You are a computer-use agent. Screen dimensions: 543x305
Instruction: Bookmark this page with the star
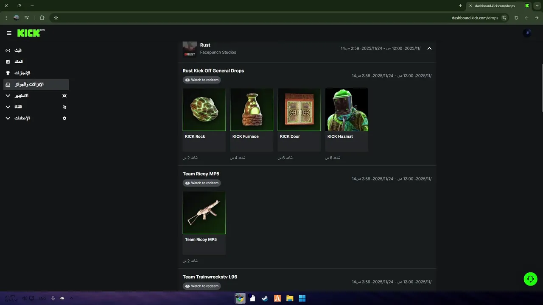(56, 18)
